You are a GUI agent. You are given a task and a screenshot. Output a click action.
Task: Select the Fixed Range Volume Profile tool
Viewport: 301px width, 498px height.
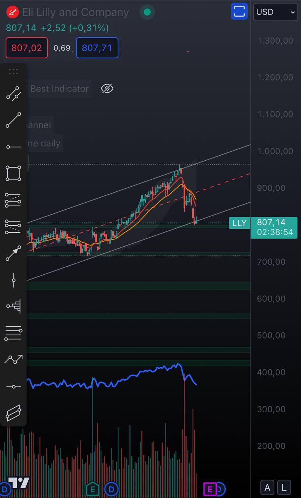[x=13, y=306]
